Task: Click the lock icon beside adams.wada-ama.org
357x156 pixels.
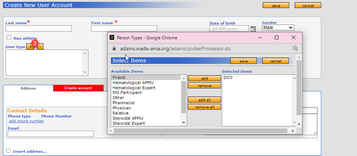Action: [x=114, y=48]
